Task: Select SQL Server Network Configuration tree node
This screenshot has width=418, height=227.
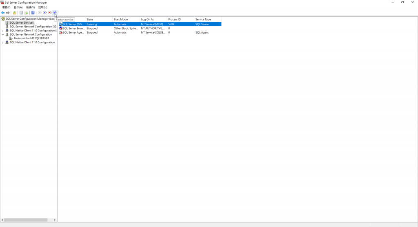Action: click(x=31, y=34)
